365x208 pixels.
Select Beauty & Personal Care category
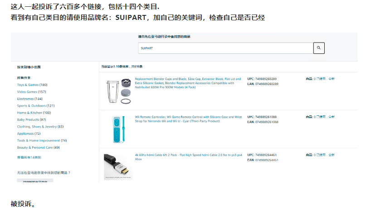tap(39, 147)
